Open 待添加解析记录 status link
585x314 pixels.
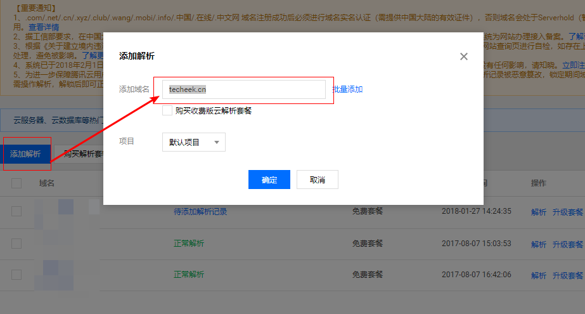coord(200,211)
